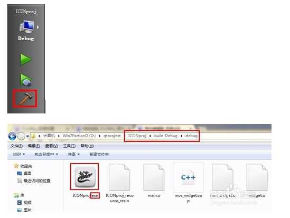Click the ICONproj label above the kit selector
Image resolution: width=290 pixels, height=218 pixels.
pyautogui.click(x=26, y=12)
